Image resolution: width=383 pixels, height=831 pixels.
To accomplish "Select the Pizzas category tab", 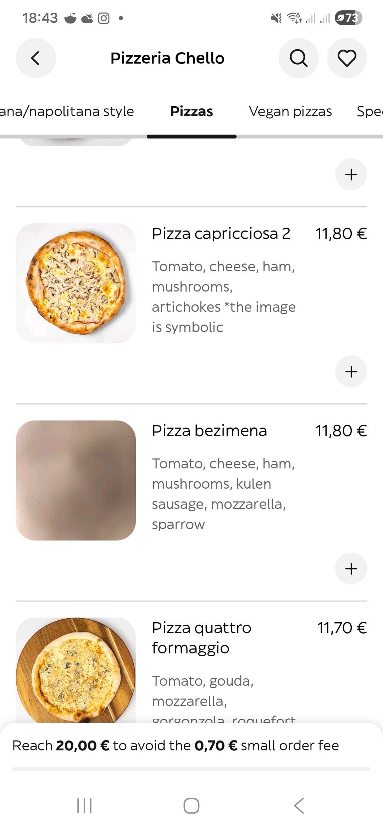I will (191, 112).
